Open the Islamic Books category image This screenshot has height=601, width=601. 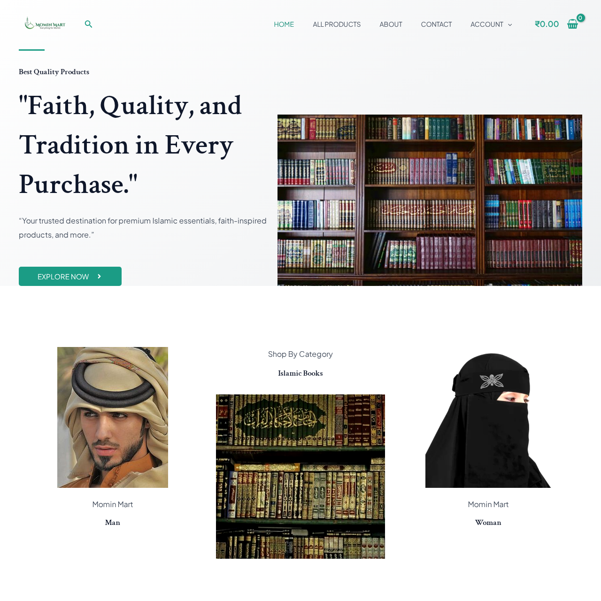click(300, 477)
